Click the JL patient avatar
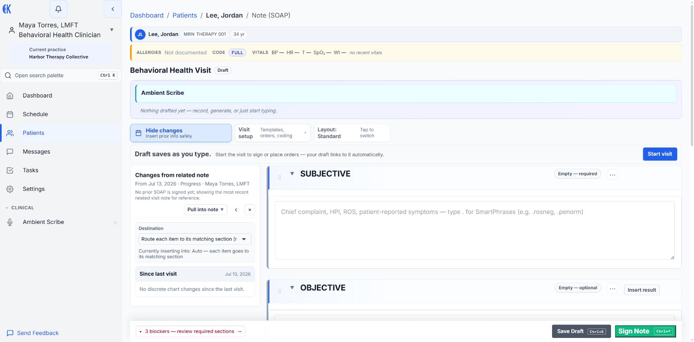 coord(140,34)
